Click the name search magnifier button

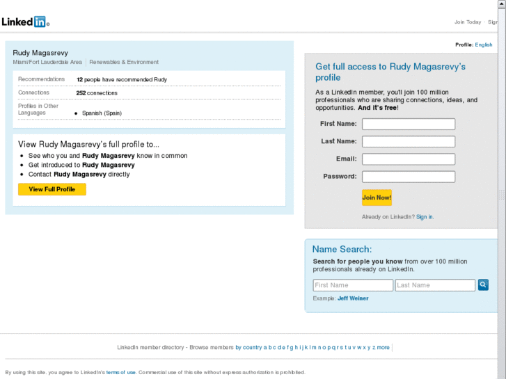click(483, 285)
